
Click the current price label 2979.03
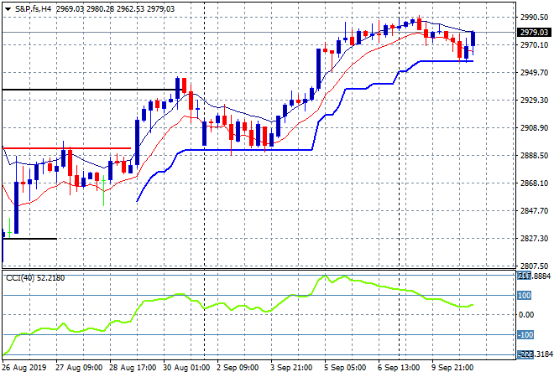click(534, 33)
